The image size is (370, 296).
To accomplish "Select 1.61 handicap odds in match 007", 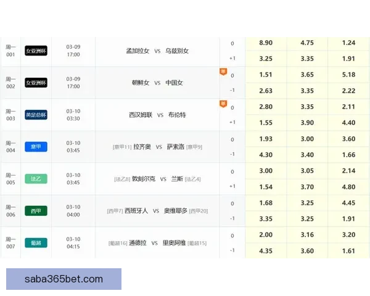I will [x=348, y=251].
